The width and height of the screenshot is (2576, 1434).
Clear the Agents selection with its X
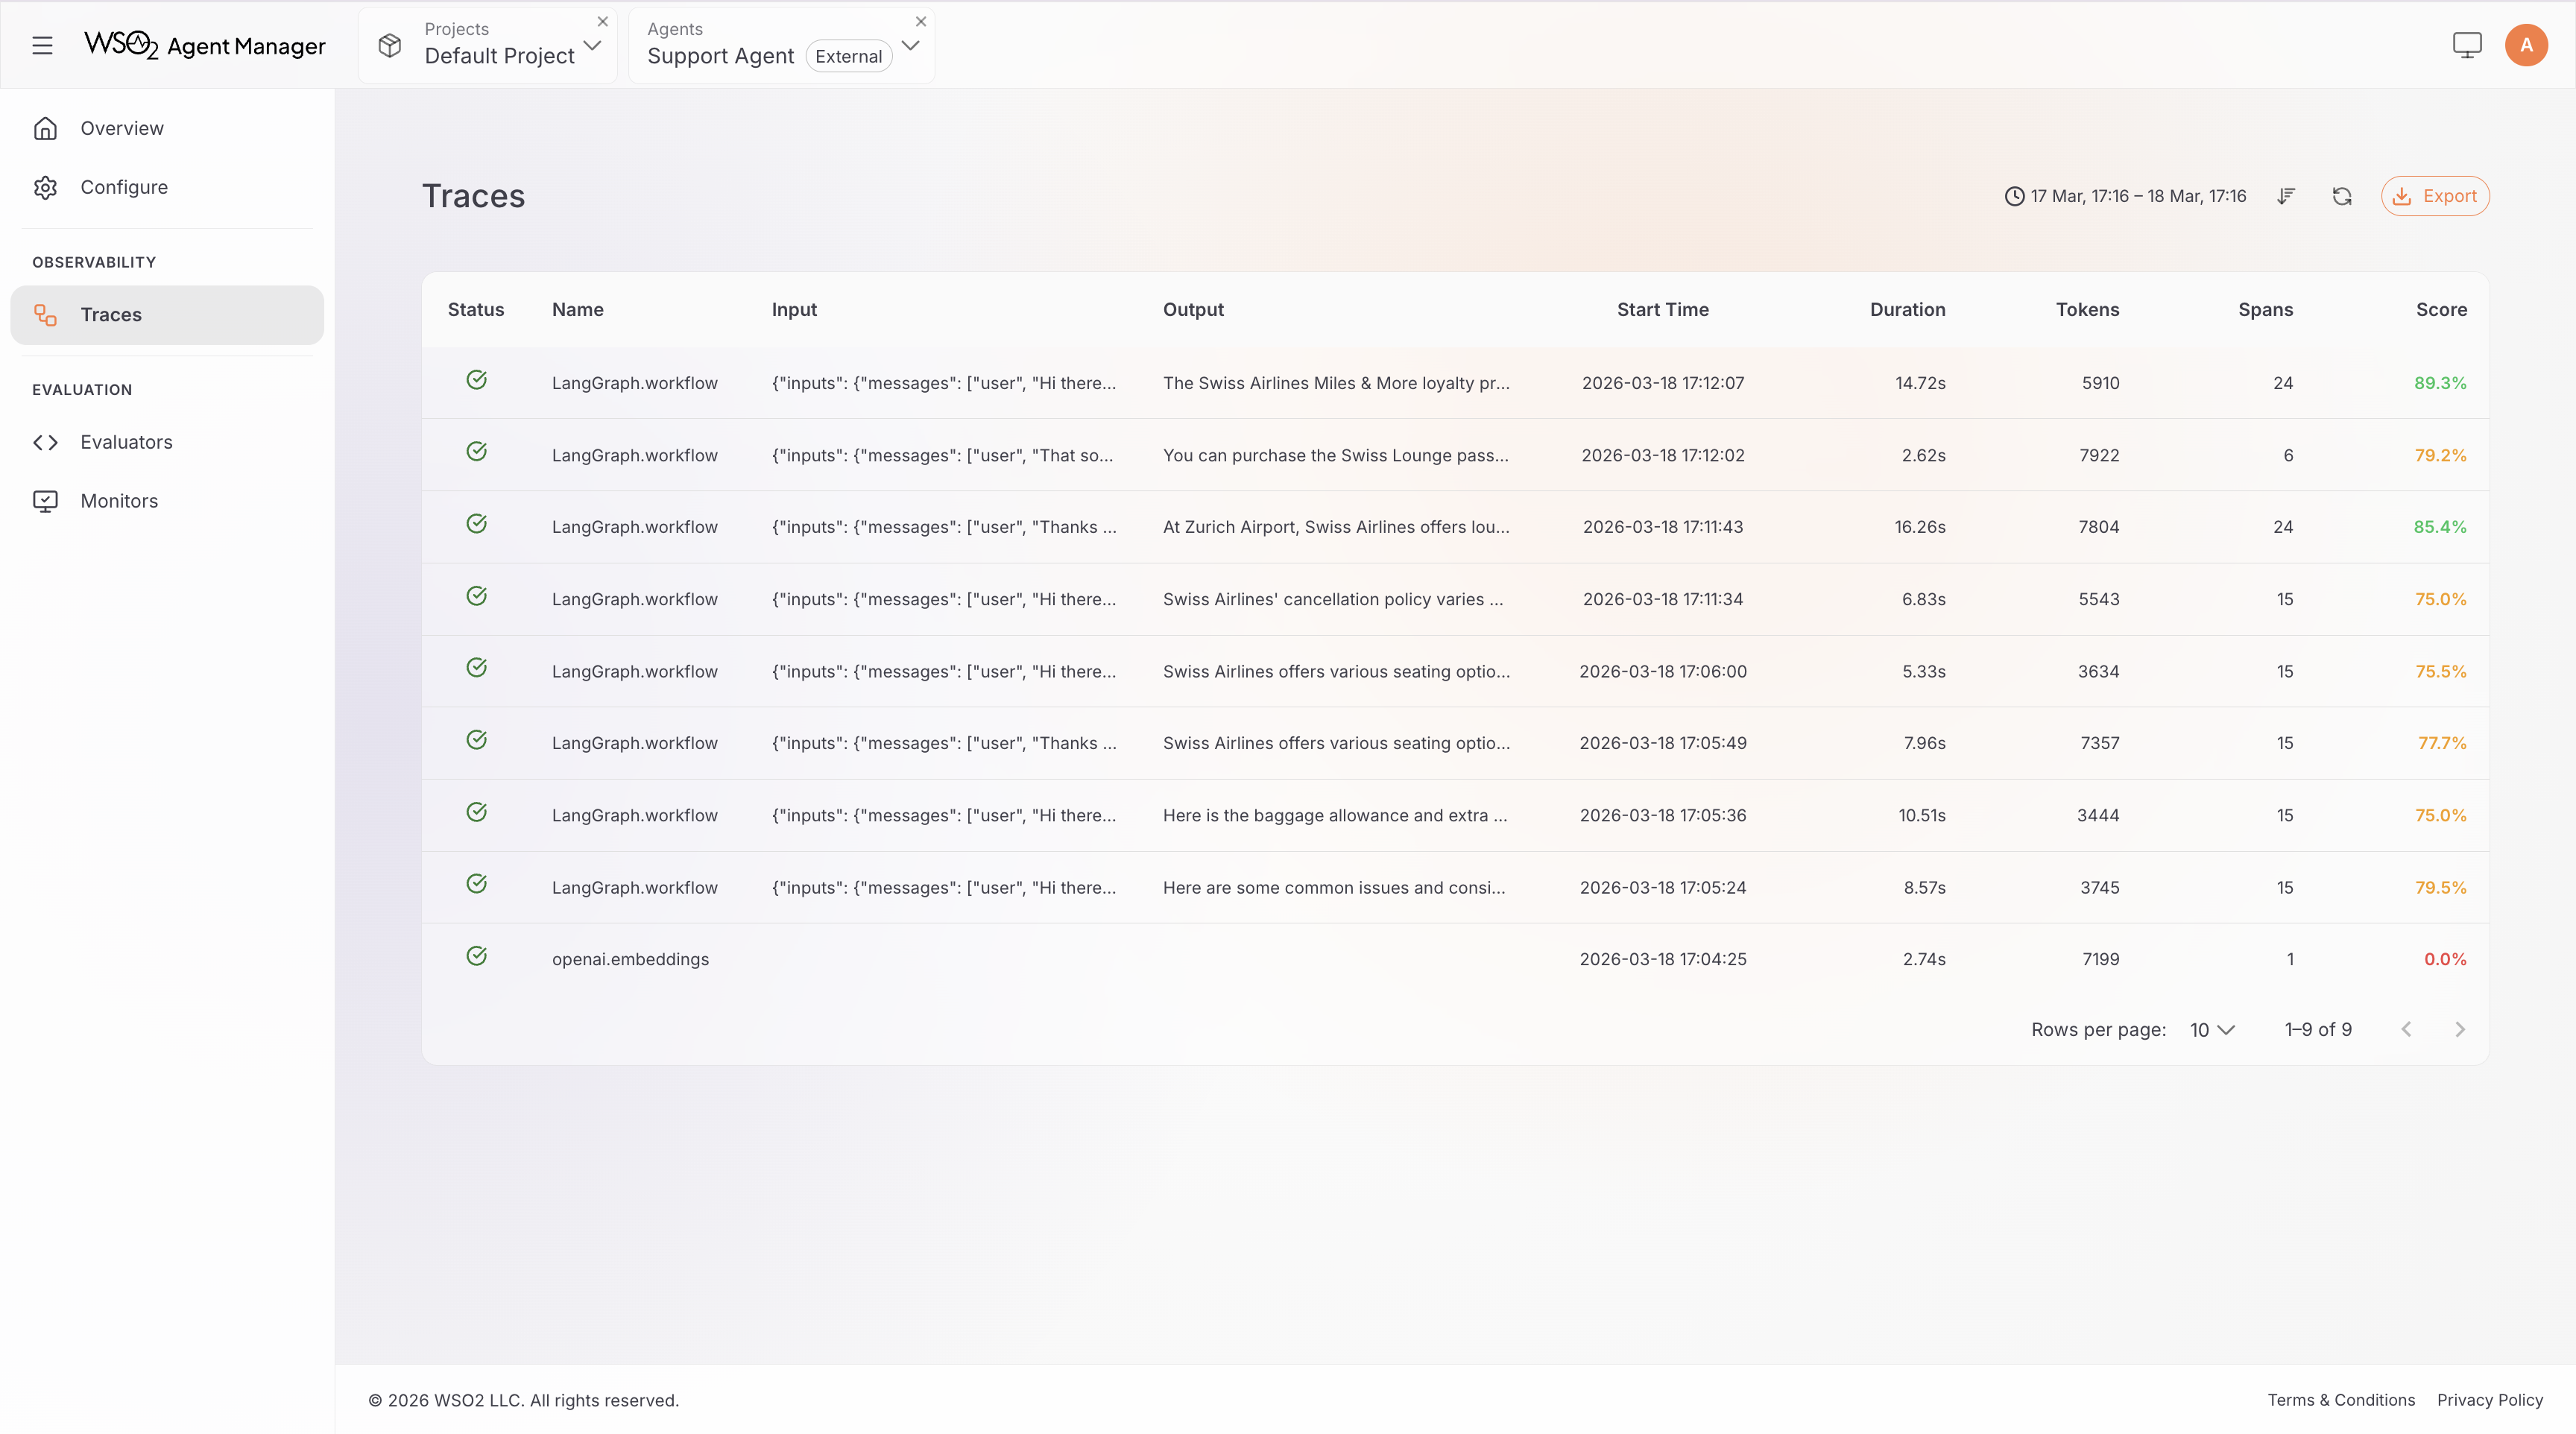click(921, 21)
